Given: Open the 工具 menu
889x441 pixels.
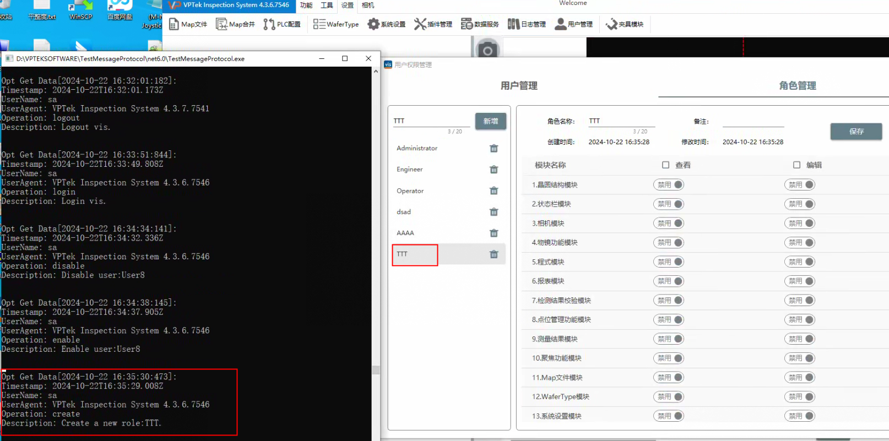Looking at the screenshot, I should point(327,6).
